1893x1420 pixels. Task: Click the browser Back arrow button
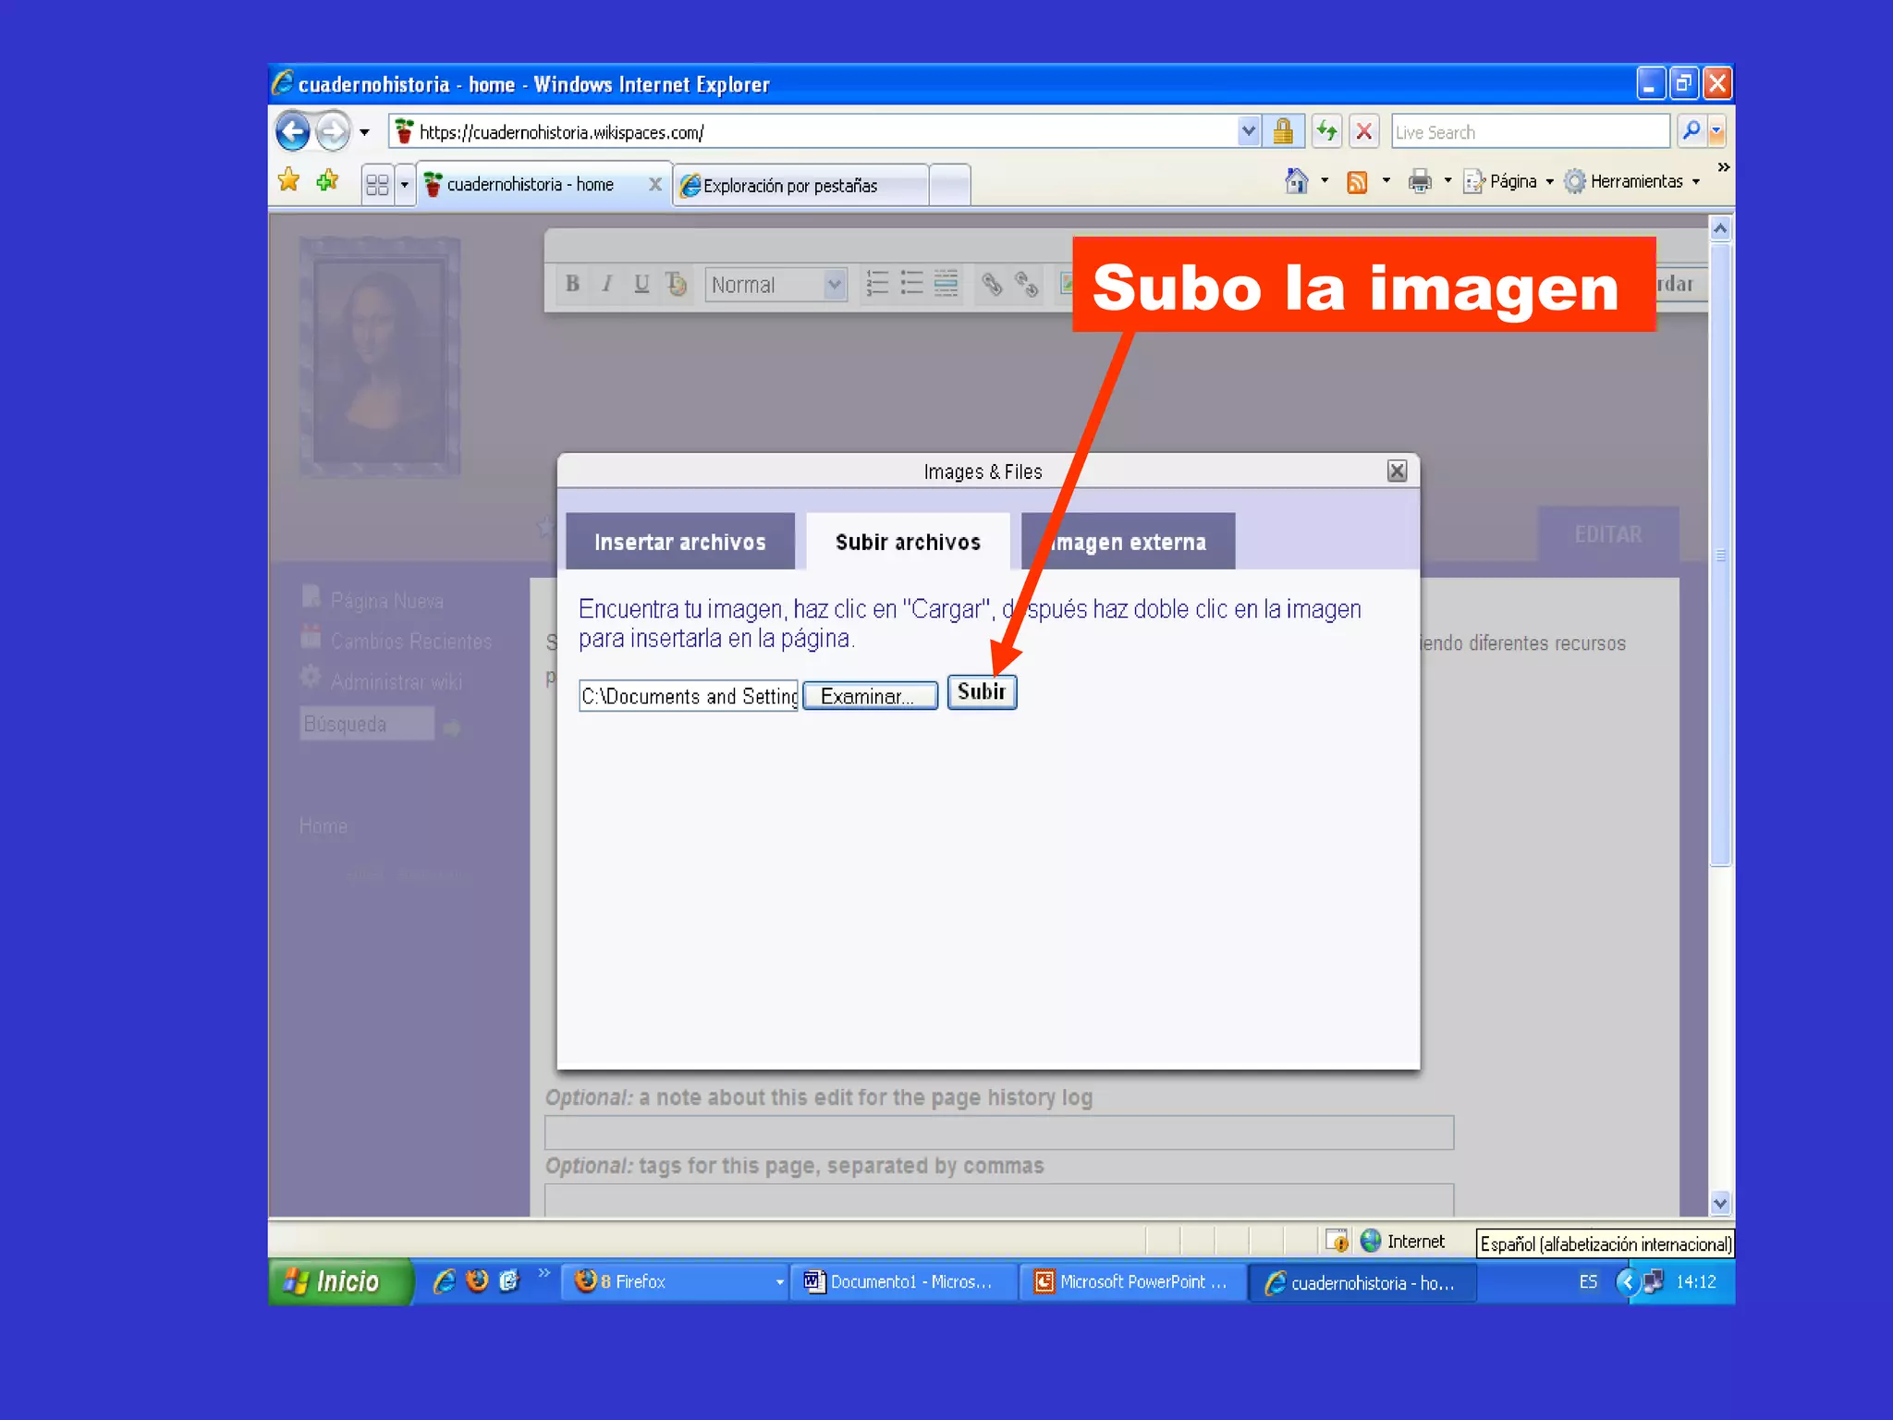click(x=293, y=131)
